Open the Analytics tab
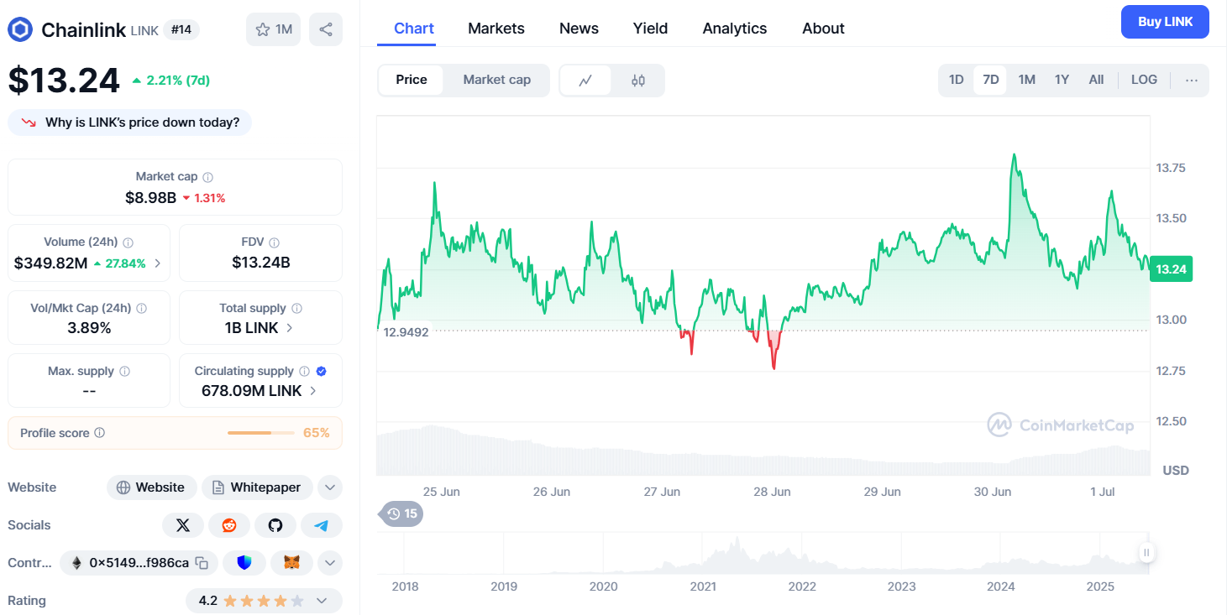This screenshot has width=1227, height=615. [x=735, y=29]
